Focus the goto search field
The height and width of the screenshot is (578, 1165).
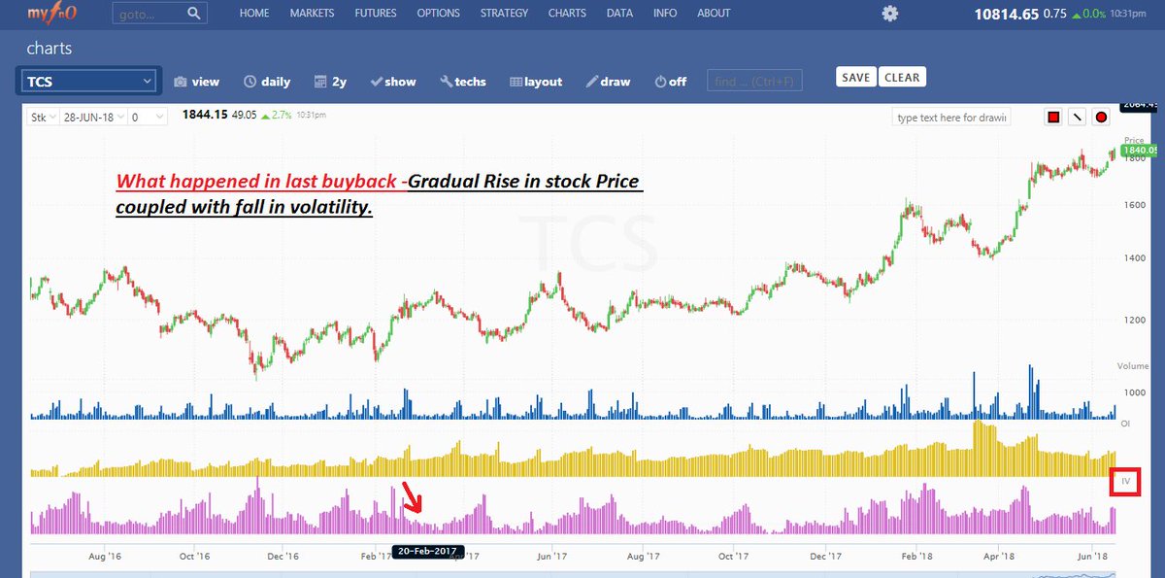[148, 14]
